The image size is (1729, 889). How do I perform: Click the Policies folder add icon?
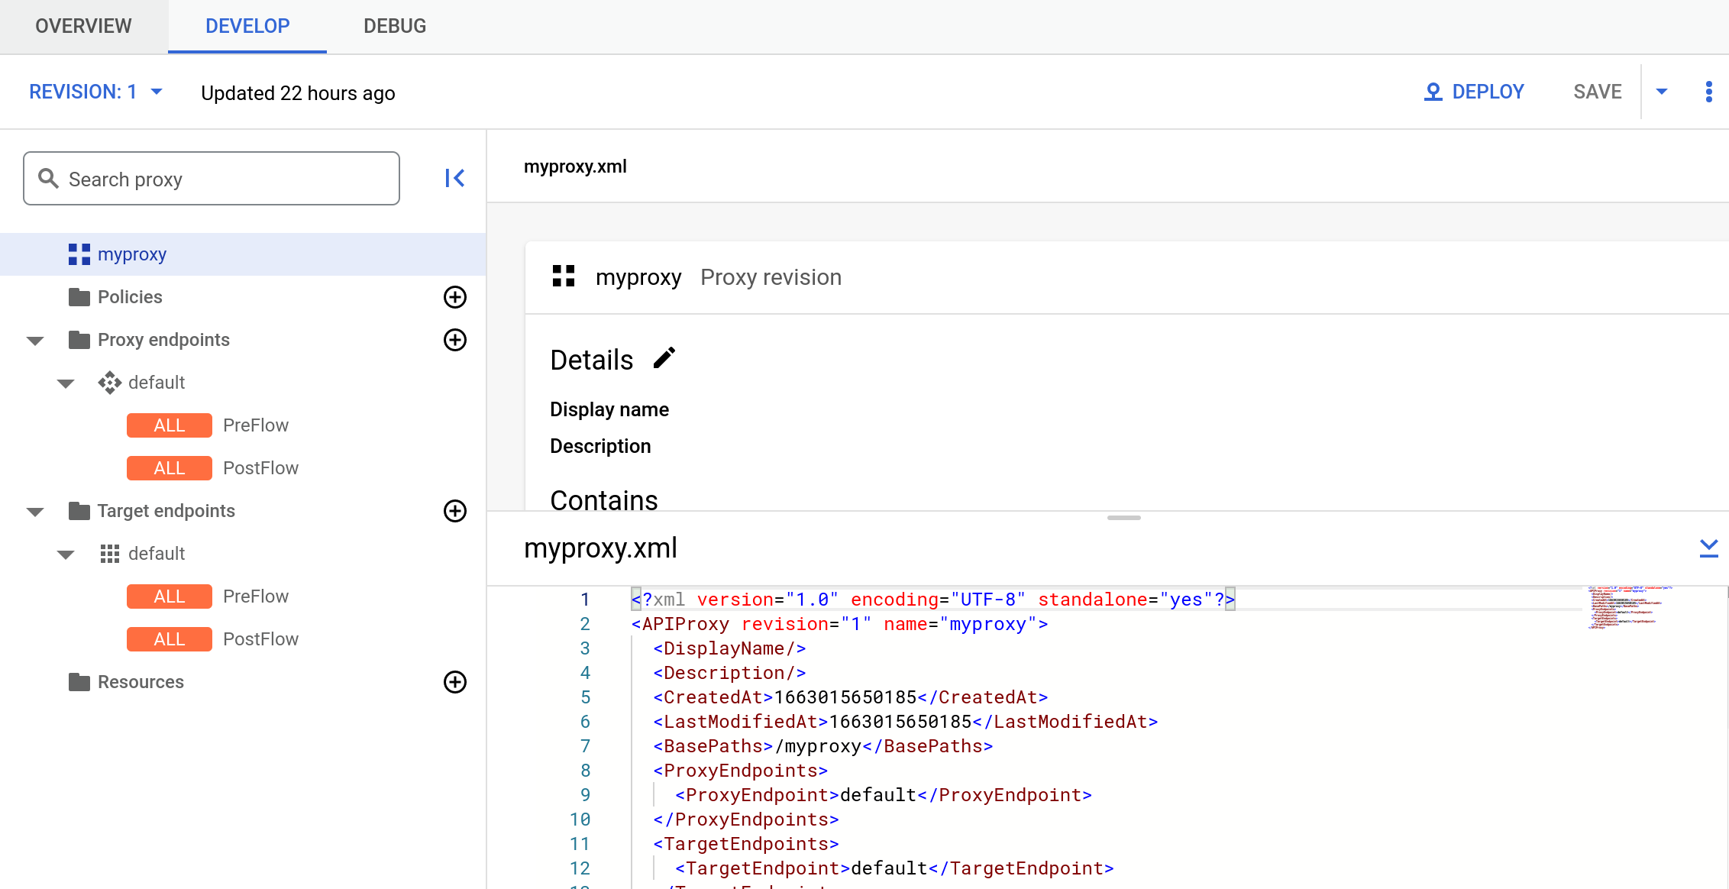(x=454, y=297)
